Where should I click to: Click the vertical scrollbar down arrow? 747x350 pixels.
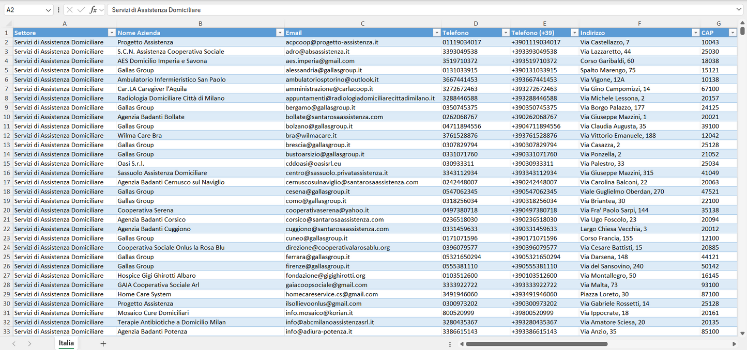(x=742, y=333)
